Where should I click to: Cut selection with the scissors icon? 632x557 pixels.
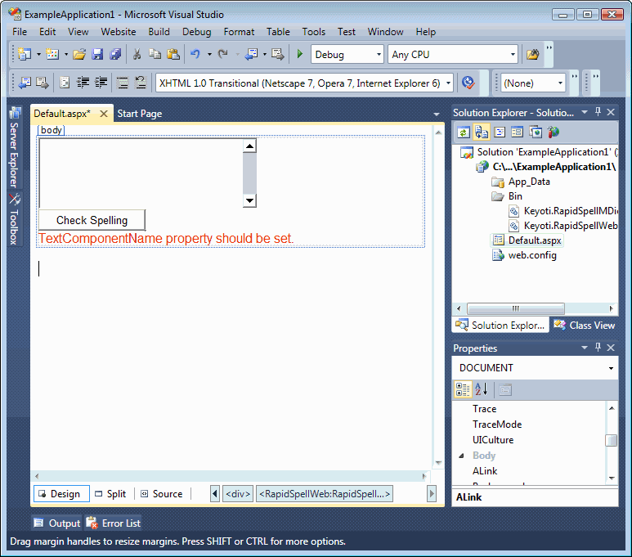[x=137, y=54]
